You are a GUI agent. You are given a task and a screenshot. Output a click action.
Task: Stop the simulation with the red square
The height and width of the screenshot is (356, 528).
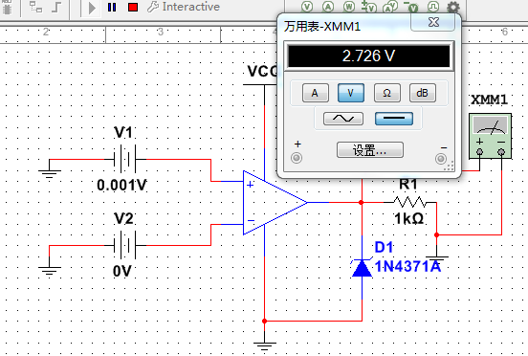pyautogui.click(x=133, y=7)
